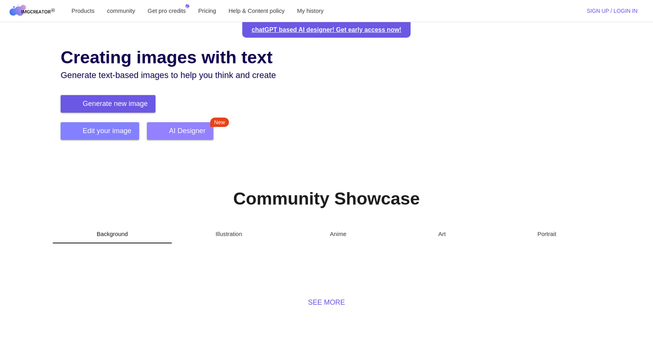The image size is (653, 340).
Task: Click the SEE MORE link
Action: click(326, 302)
